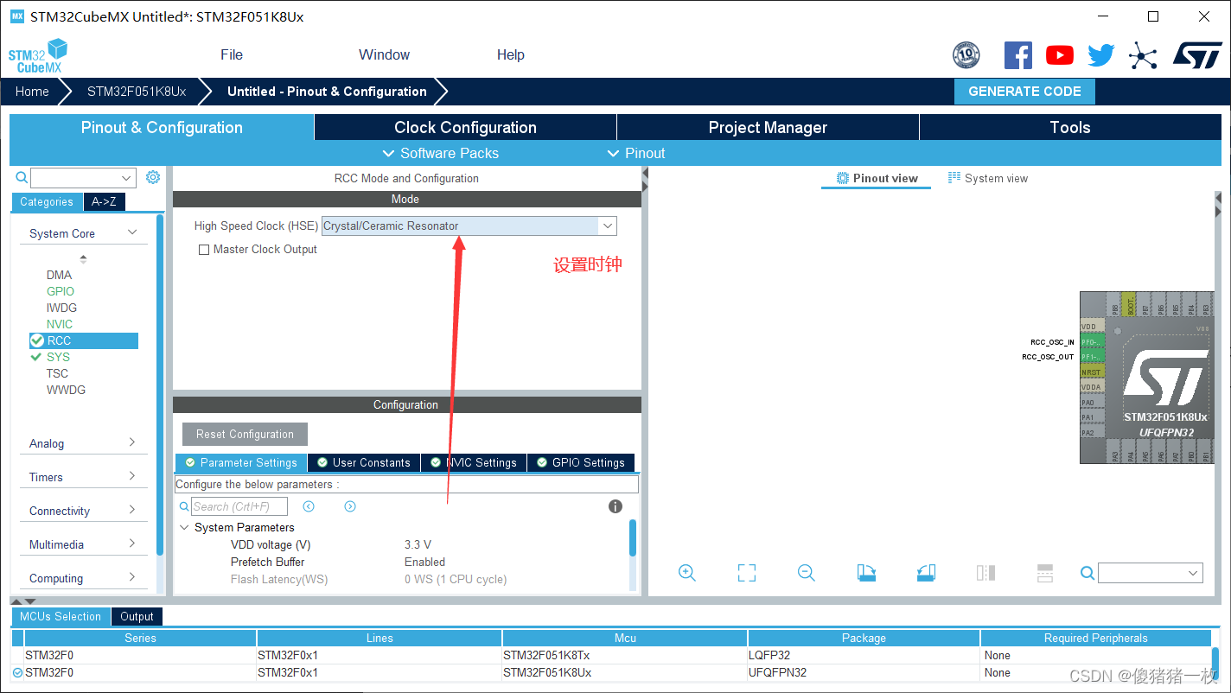Select the Pinout view tab

(x=877, y=178)
